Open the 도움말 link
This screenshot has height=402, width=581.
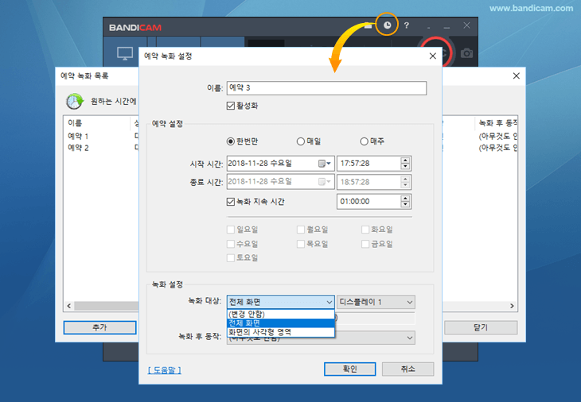(x=165, y=369)
